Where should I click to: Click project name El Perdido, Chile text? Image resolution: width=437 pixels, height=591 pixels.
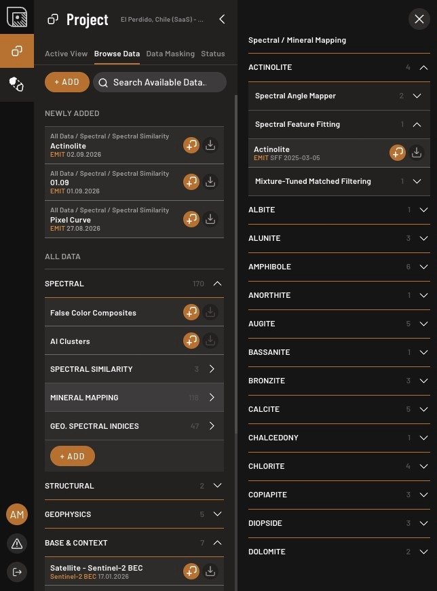pyautogui.click(x=162, y=20)
